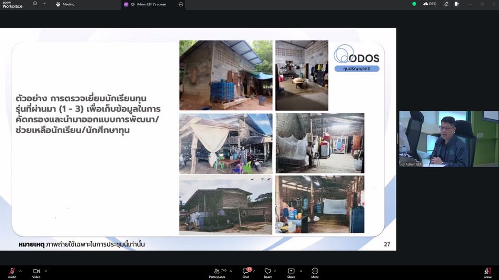Open the annotate pen tool
Viewport: 499px width, 280px height.
(x=446, y=4)
